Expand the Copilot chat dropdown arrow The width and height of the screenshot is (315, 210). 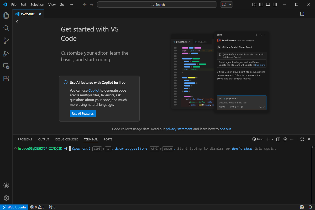[x=230, y=4]
